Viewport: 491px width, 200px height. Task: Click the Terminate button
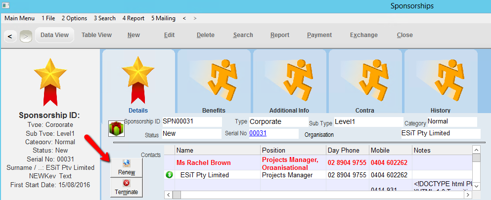pos(127,187)
